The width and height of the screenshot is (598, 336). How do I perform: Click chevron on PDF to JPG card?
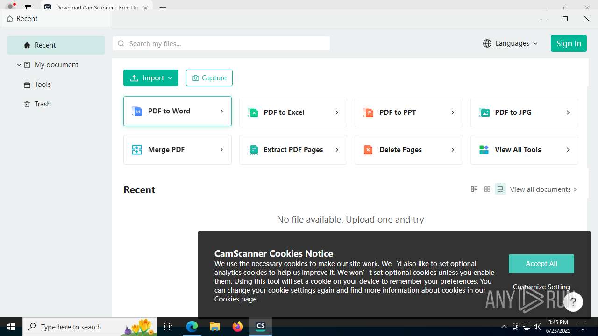point(568,112)
